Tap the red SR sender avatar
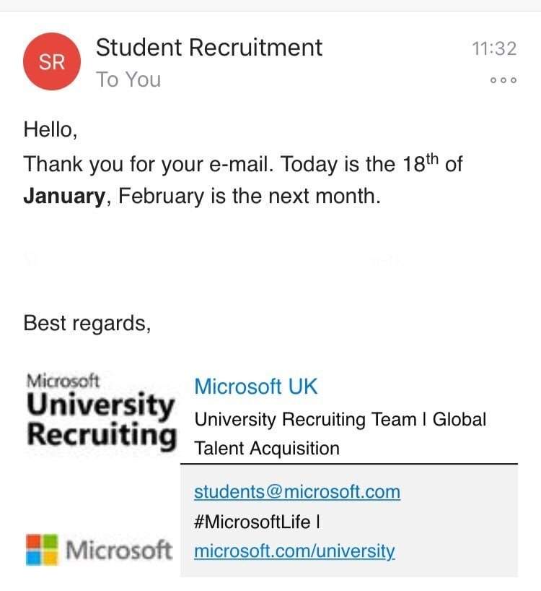 click(x=52, y=63)
